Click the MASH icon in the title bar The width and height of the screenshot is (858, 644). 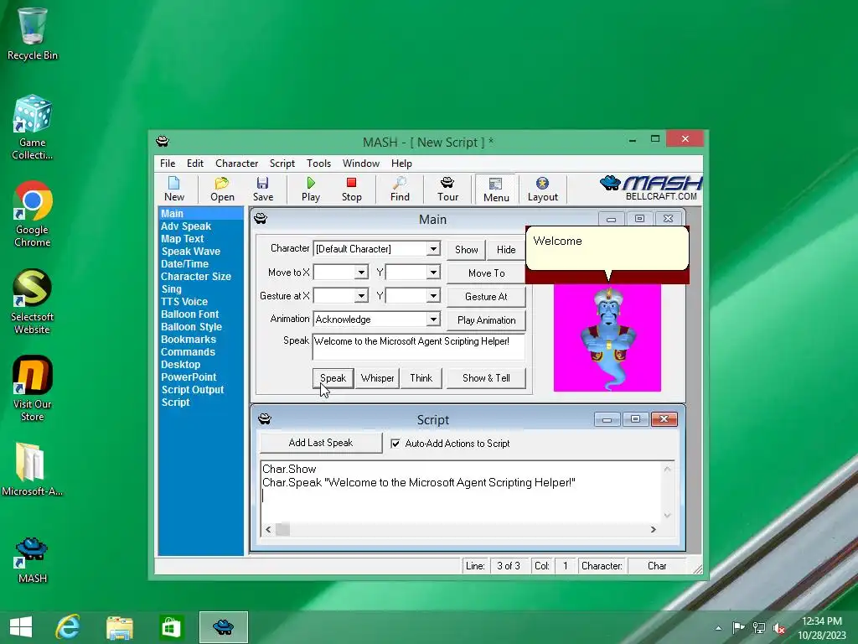tap(163, 141)
